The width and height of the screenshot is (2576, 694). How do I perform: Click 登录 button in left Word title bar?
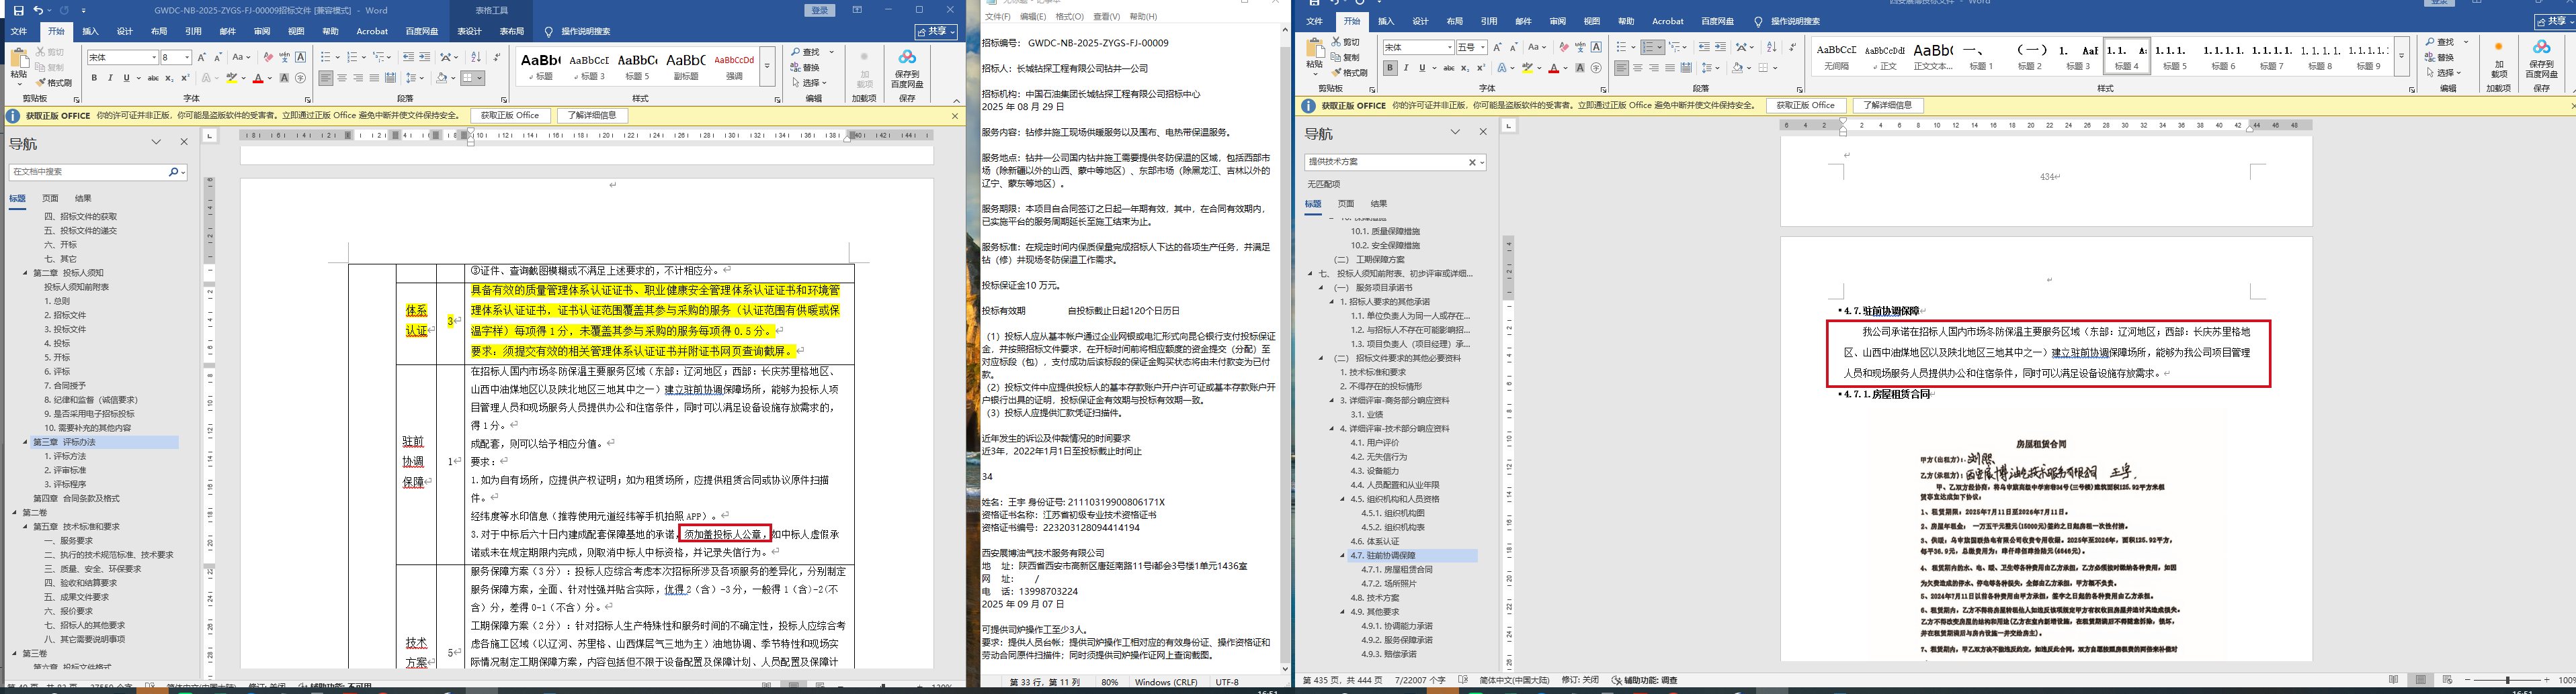(x=820, y=10)
